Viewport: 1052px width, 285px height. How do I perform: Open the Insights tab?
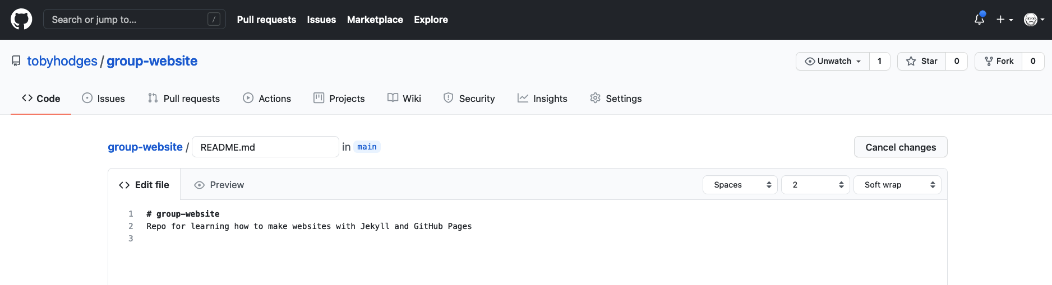[542, 99]
